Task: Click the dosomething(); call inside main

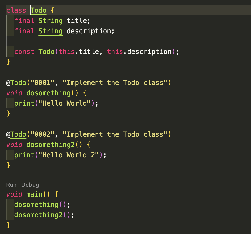Action: tap(42, 205)
